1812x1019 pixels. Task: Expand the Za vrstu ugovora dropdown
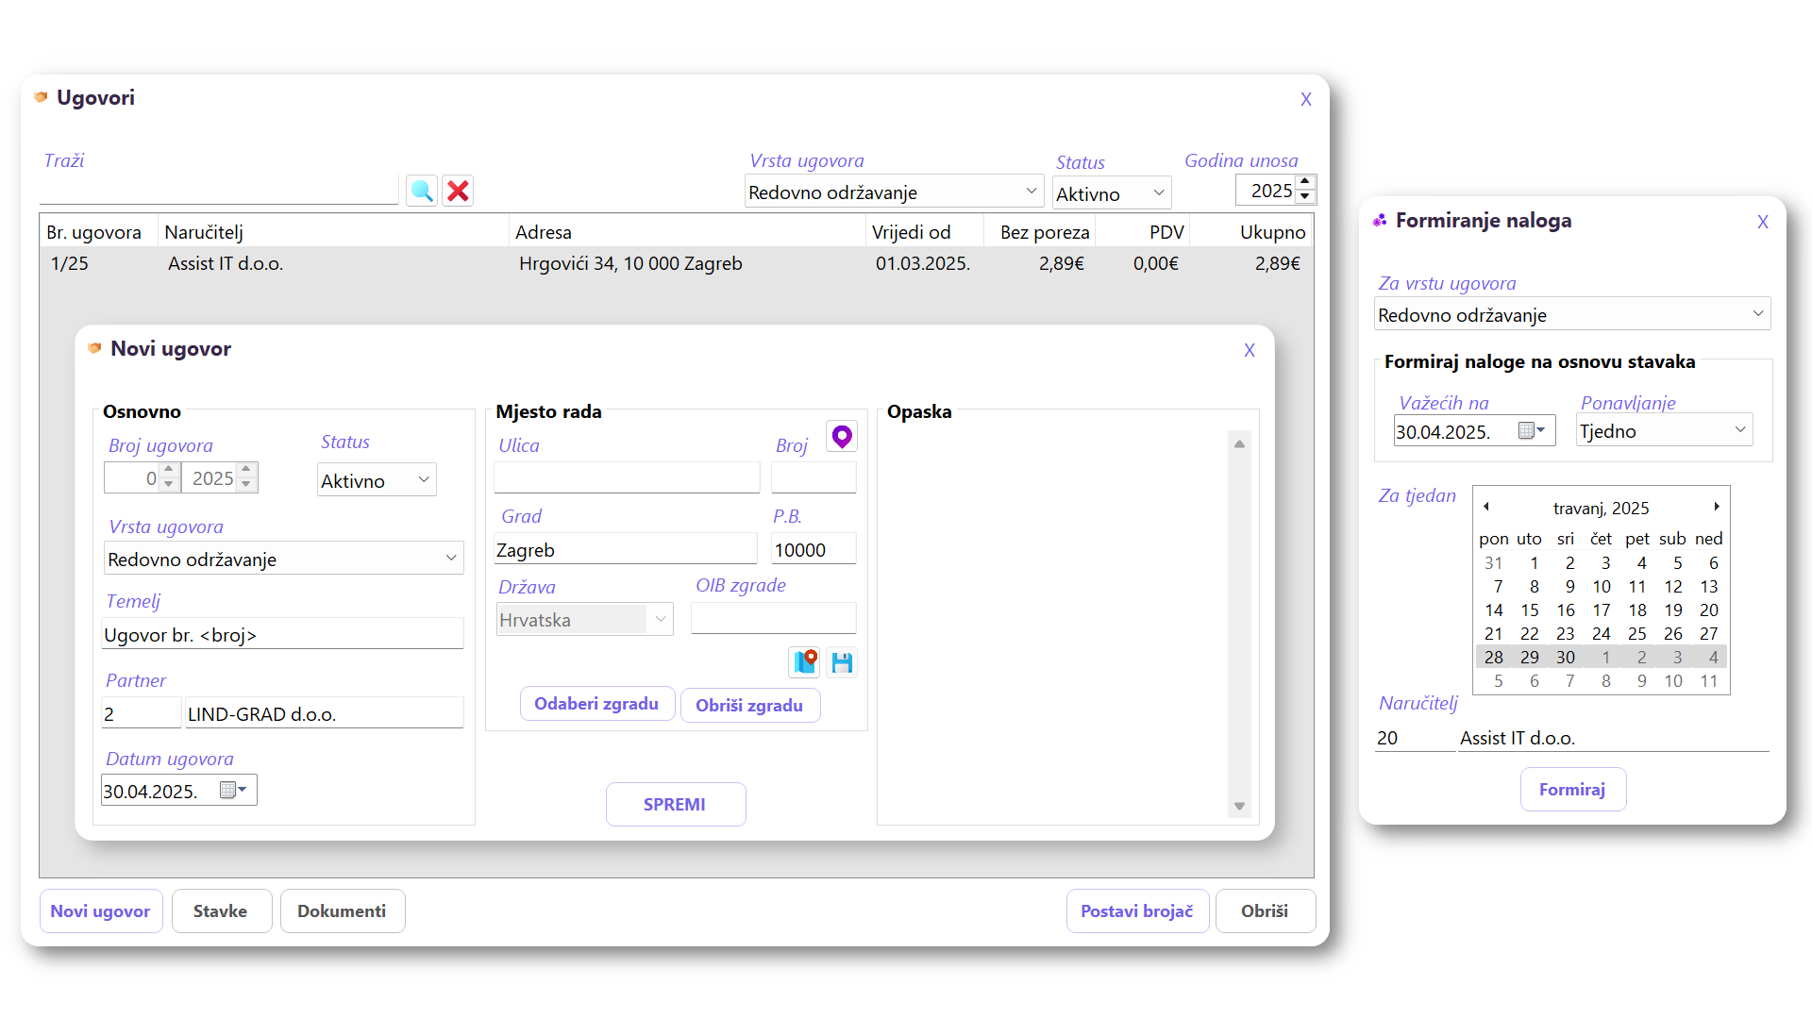coord(1757,314)
